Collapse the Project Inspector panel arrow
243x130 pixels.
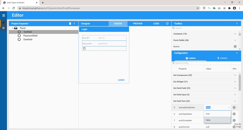(x=74, y=23)
